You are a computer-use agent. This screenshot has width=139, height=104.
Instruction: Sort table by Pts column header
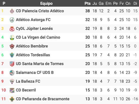coord(88,3)
